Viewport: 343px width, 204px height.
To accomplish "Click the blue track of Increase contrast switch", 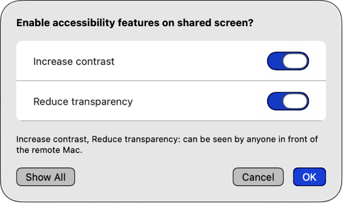I will click(275, 61).
